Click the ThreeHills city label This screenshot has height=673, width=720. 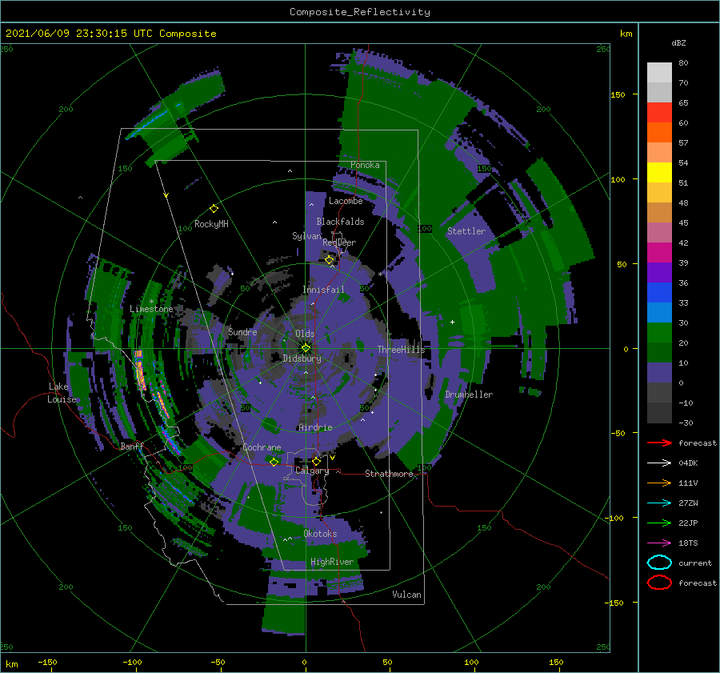coord(402,350)
